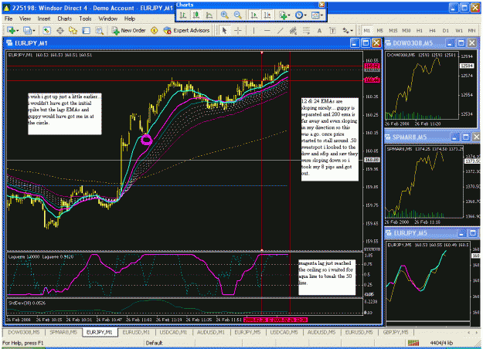The height and width of the screenshot is (349, 483).
Task: Switch to DOW0308,M5 chart tab
Action: (x=23, y=332)
